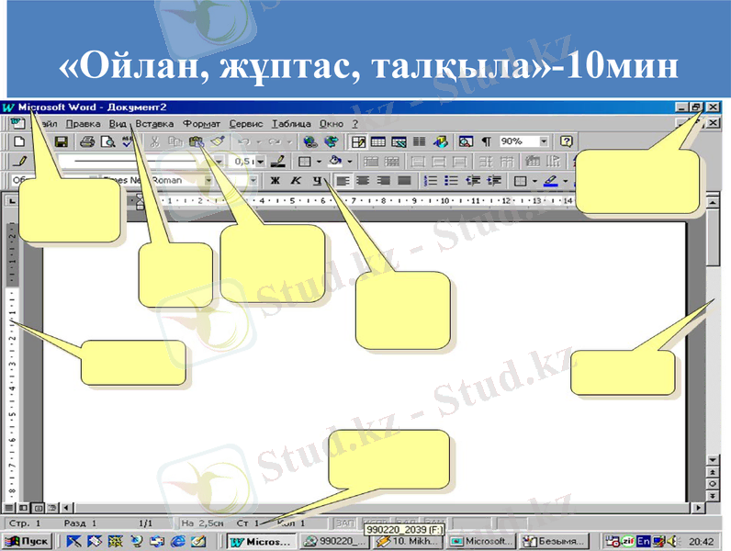Open Print Preview from the toolbar
Image resolution: width=731 pixels, height=551 pixels.
[x=108, y=141]
